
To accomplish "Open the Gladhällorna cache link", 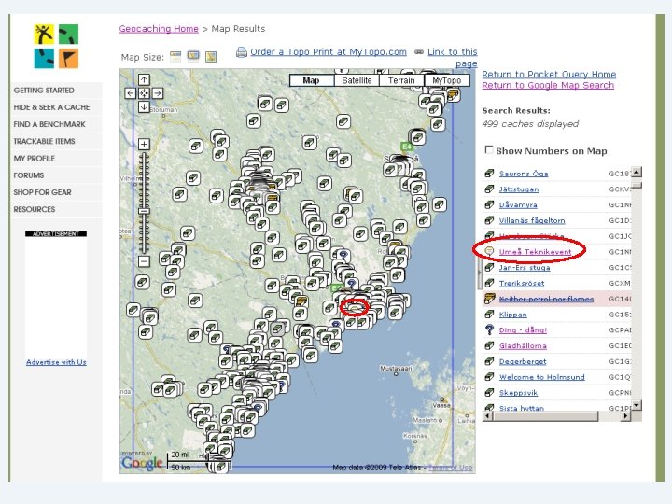I will point(523,346).
